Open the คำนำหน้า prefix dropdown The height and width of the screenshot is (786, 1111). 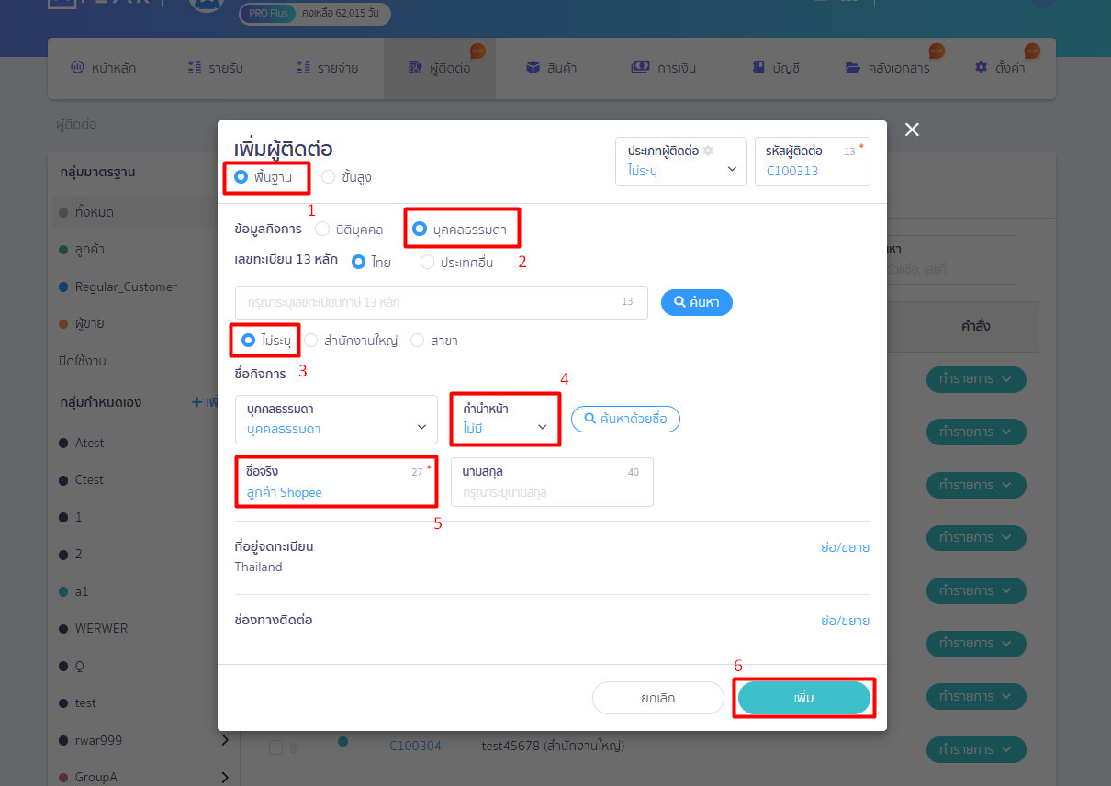[x=505, y=419]
